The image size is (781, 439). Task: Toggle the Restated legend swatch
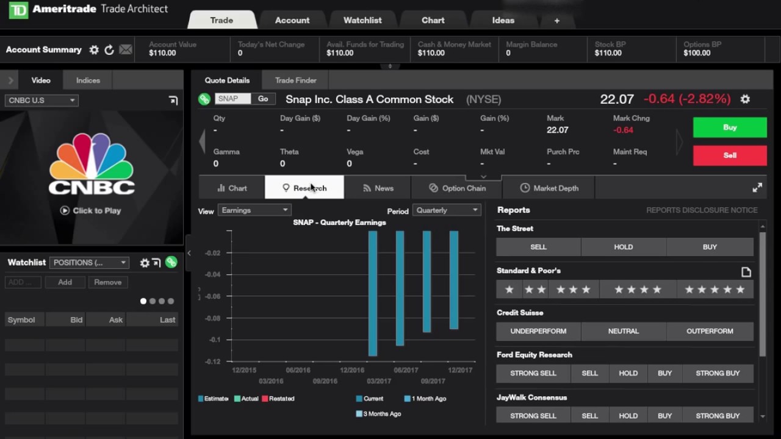tap(265, 399)
